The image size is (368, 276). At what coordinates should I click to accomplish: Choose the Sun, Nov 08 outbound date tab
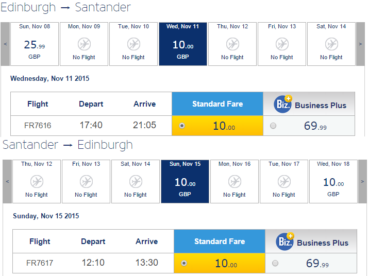point(35,44)
